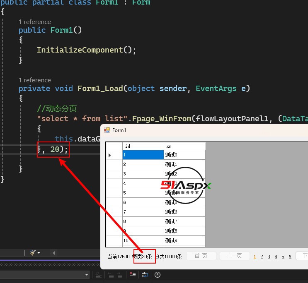Click the 上一页 previous page button
This screenshot has height=283, width=308.
(235, 256)
